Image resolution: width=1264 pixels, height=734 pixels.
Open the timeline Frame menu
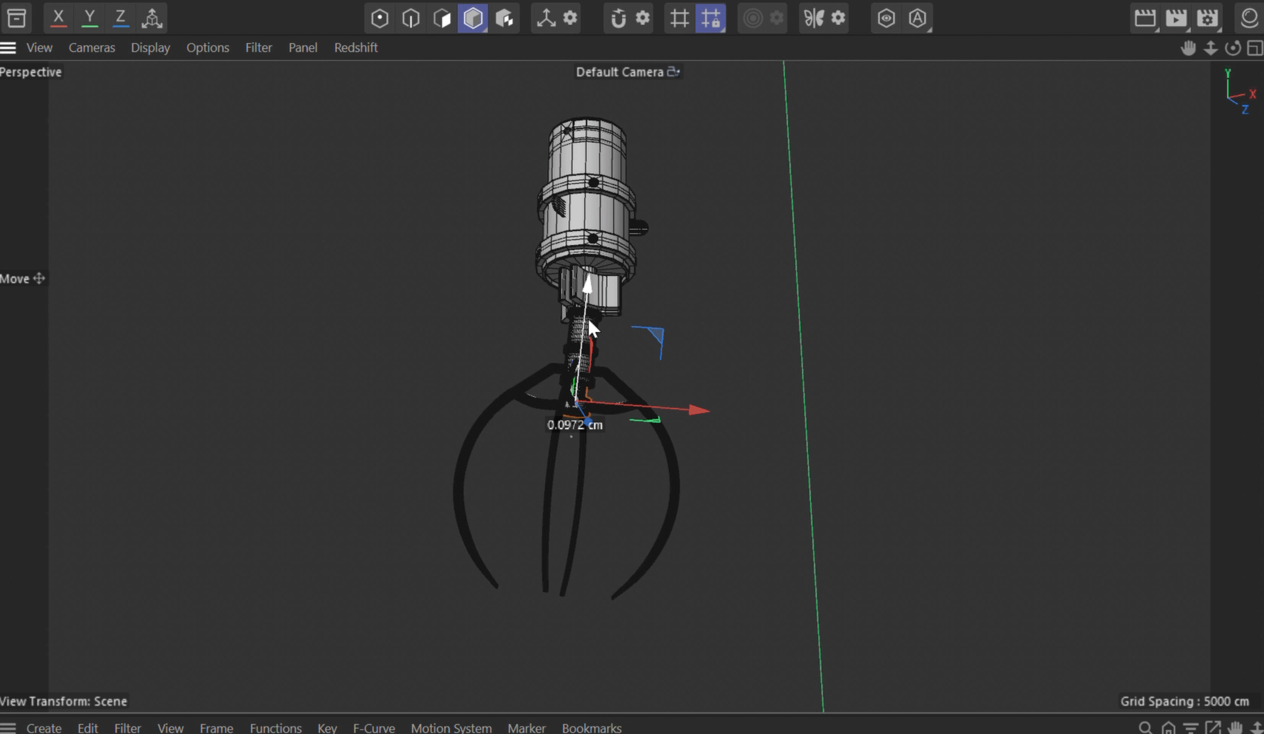pyautogui.click(x=216, y=728)
